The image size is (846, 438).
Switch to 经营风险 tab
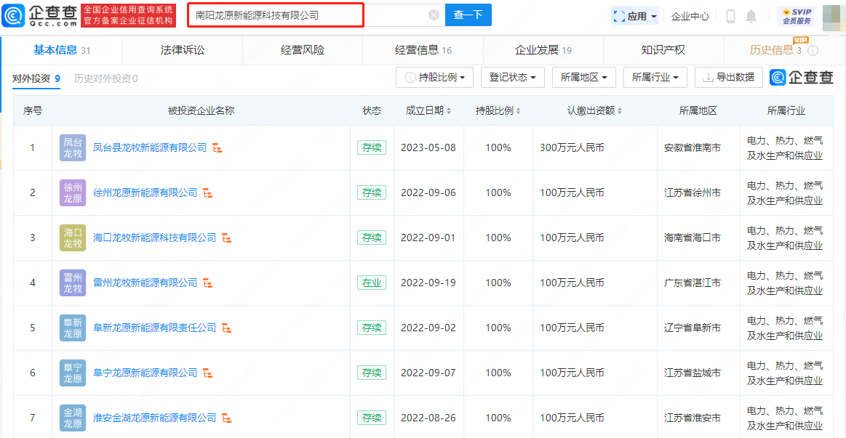[303, 50]
